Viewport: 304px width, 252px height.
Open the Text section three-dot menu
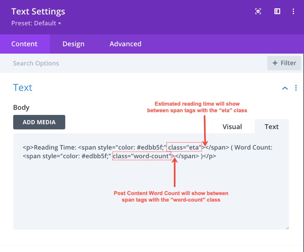click(x=296, y=88)
